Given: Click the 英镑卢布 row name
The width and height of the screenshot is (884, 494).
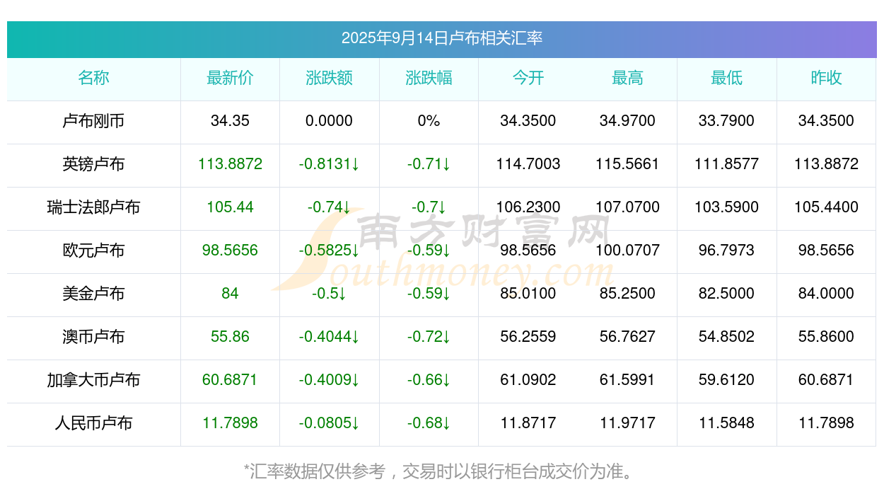Looking at the screenshot, I should 93,164.
